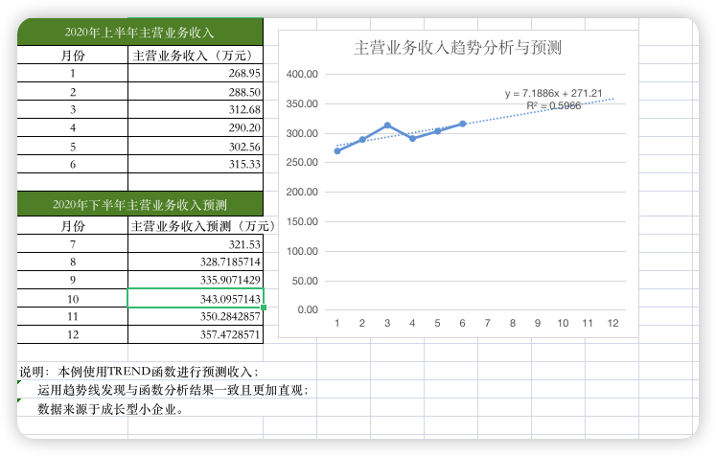Click the chart data point for month 6
This screenshot has width=716, height=456.
(463, 124)
